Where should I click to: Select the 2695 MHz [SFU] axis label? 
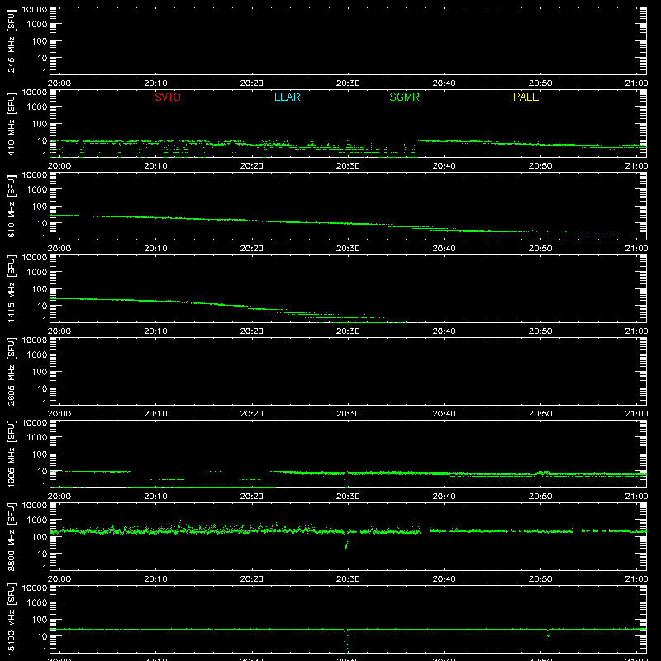point(11,371)
